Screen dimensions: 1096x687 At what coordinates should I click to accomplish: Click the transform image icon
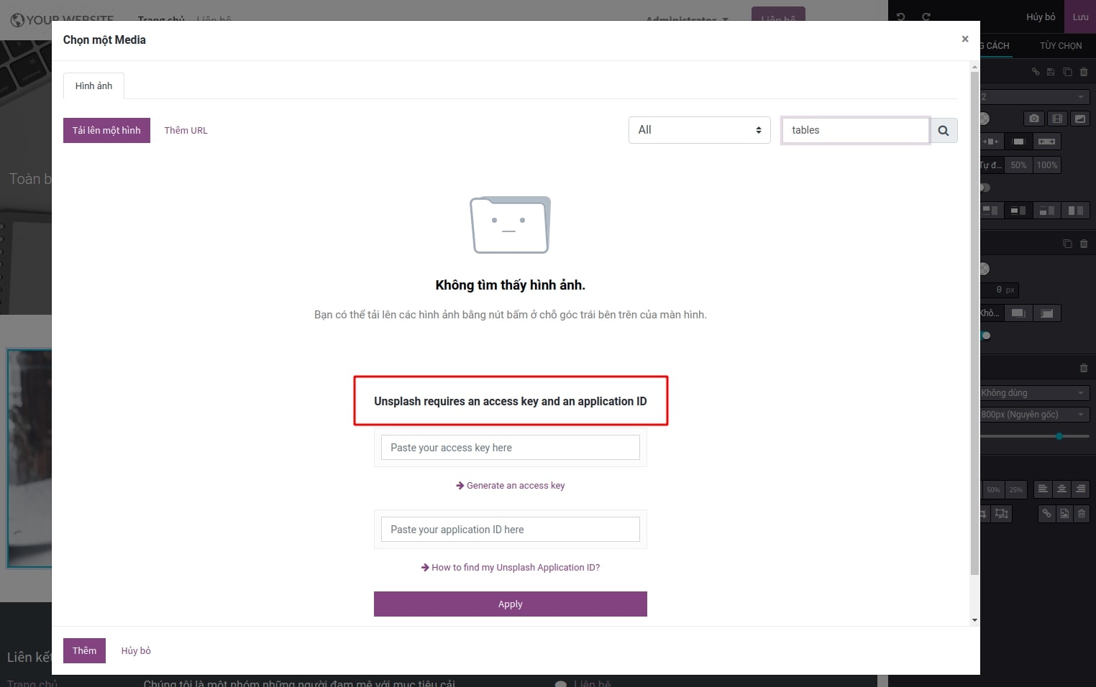pos(1002,515)
